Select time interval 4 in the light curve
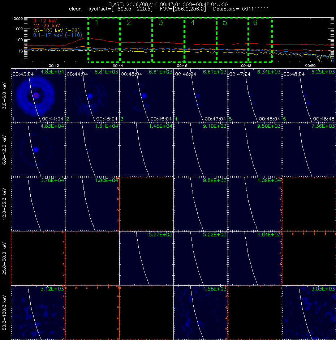This screenshot has width=336, height=340. click(x=201, y=40)
